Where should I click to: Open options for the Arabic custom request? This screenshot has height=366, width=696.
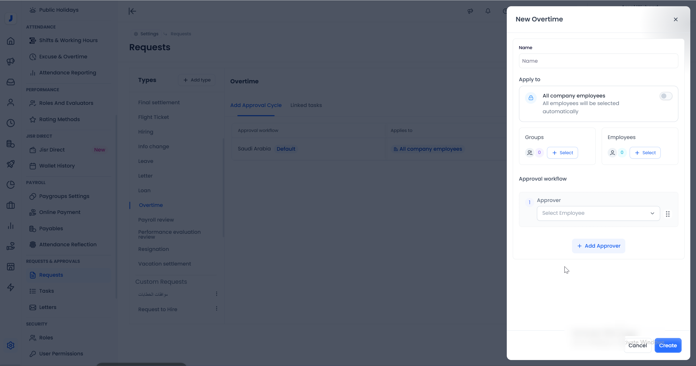(x=216, y=294)
